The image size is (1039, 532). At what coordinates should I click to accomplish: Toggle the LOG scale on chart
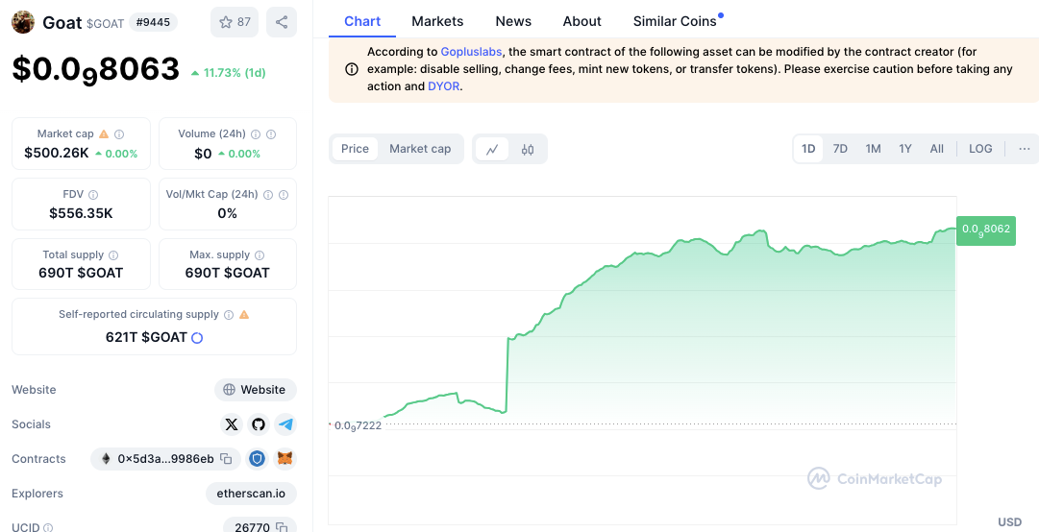pyautogui.click(x=980, y=149)
